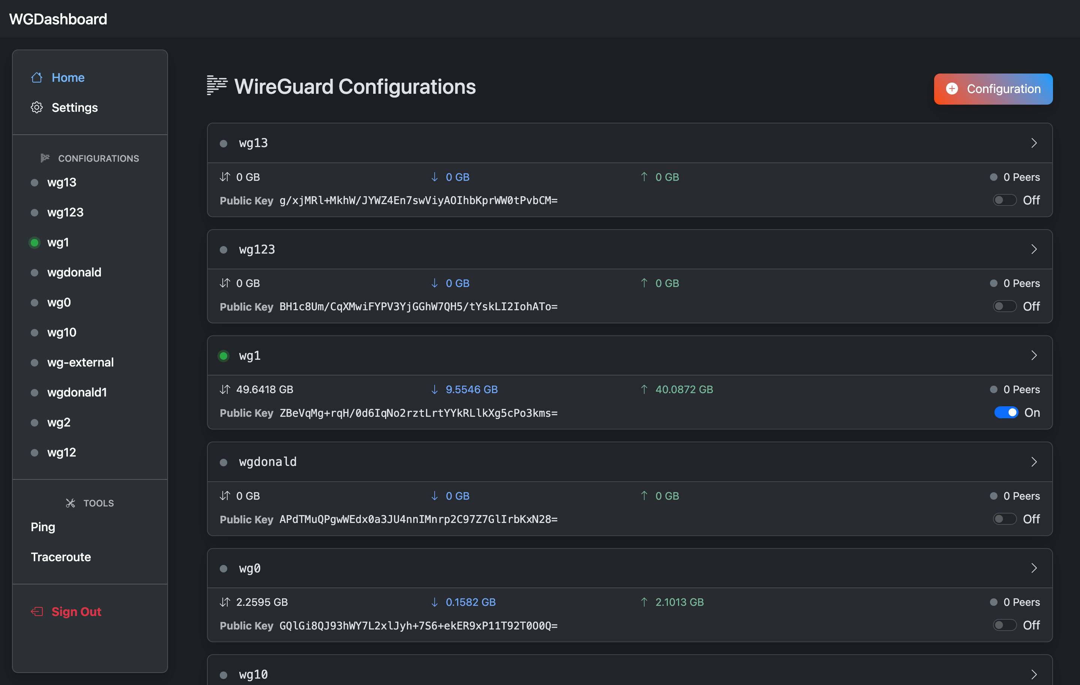
Task: Select wg10 in the sidebar list
Action: click(90, 333)
